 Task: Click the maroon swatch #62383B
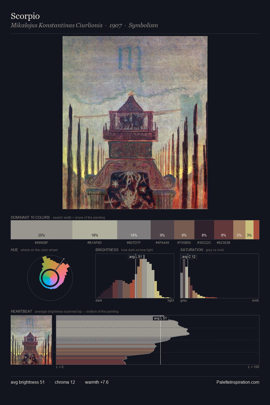(224, 230)
